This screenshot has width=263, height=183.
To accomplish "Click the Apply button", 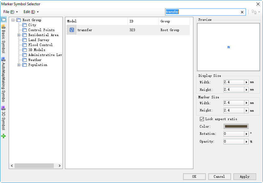I will pyautogui.click(x=245, y=176).
